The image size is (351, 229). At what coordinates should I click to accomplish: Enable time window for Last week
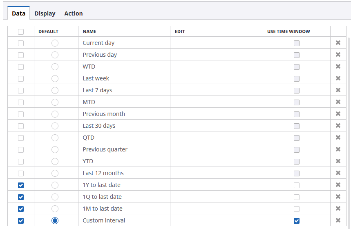click(x=297, y=78)
